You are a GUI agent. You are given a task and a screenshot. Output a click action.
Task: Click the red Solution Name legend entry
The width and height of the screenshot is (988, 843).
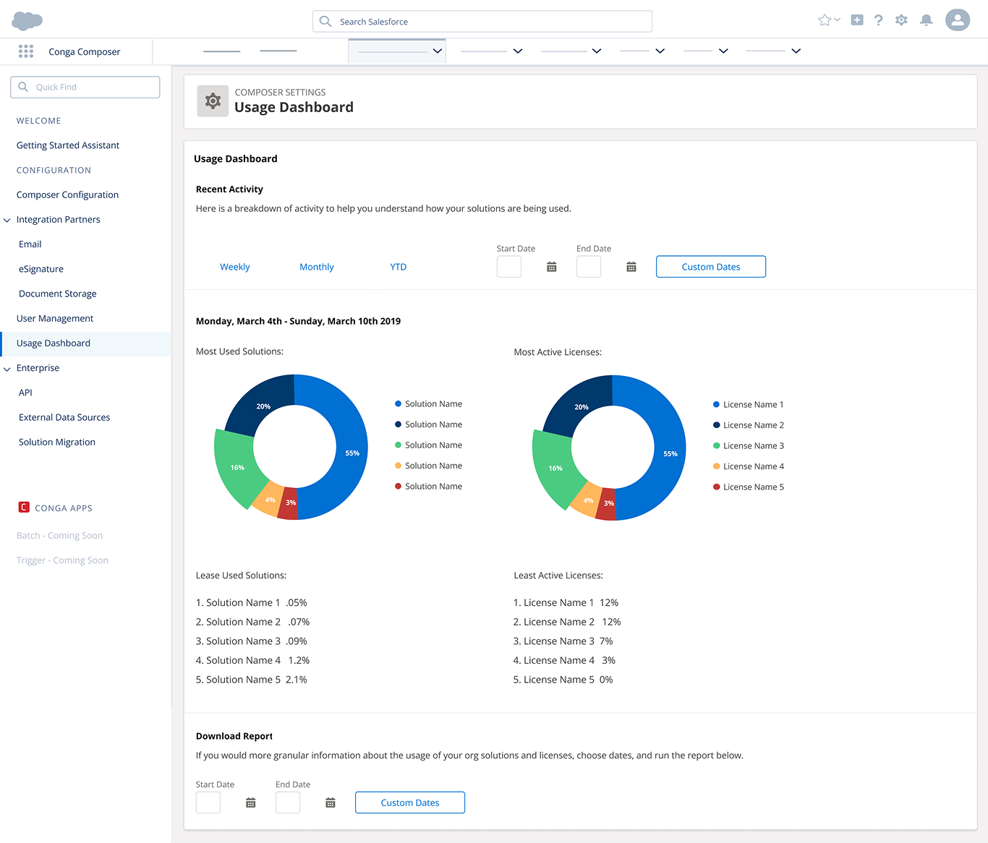[x=429, y=487]
